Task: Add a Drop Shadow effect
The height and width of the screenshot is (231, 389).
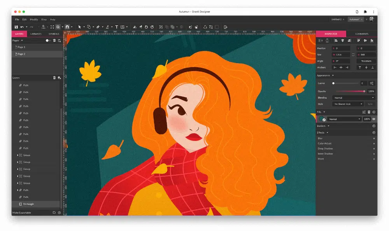Action: [x=374, y=149]
